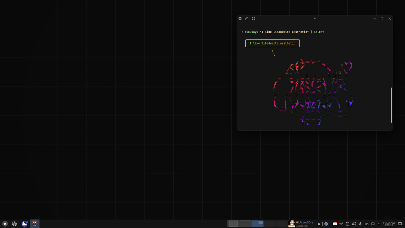The image size is (405, 228).
Task: Click the concentric-circles icon in the taskbar
Action: click(x=15, y=224)
